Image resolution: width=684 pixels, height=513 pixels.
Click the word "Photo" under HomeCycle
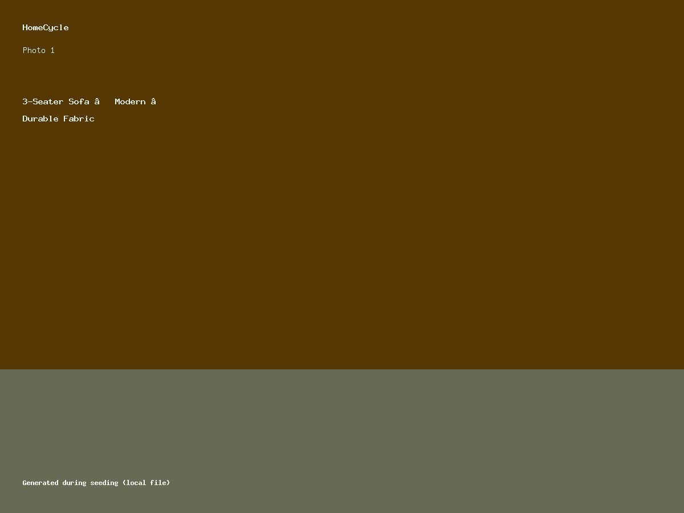click(x=34, y=50)
